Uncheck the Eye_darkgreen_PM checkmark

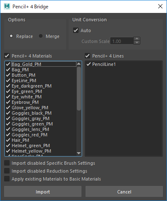(8, 86)
